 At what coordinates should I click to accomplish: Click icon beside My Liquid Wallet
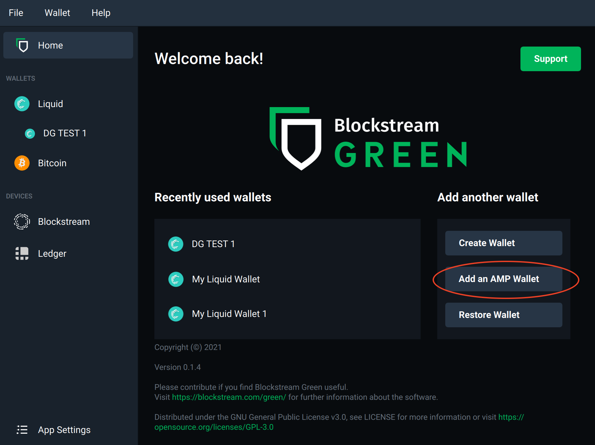click(x=176, y=279)
